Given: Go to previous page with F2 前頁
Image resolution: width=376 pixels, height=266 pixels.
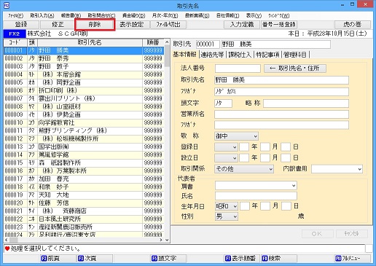Looking at the screenshot, I should coord(58,258).
